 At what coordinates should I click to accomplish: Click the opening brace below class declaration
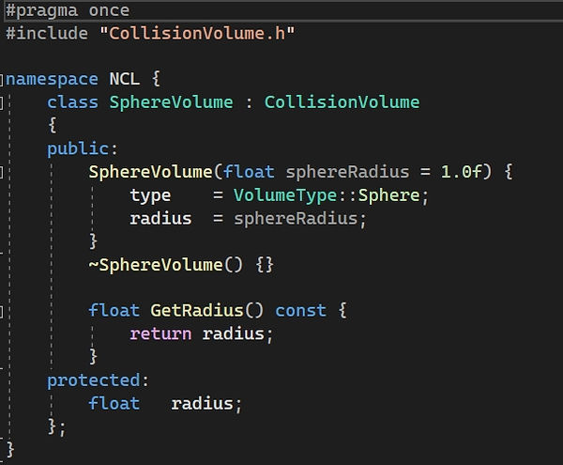click(52, 126)
